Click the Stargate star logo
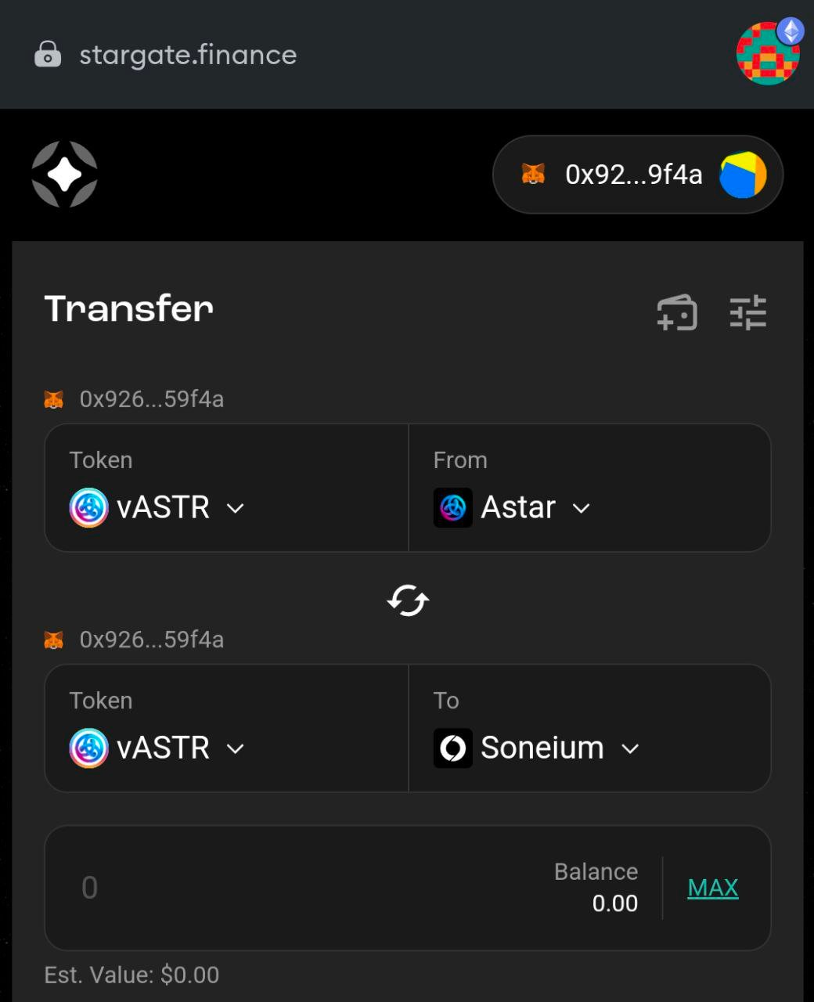Image resolution: width=814 pixels, height=1002 pixels. tap(64, 175)
